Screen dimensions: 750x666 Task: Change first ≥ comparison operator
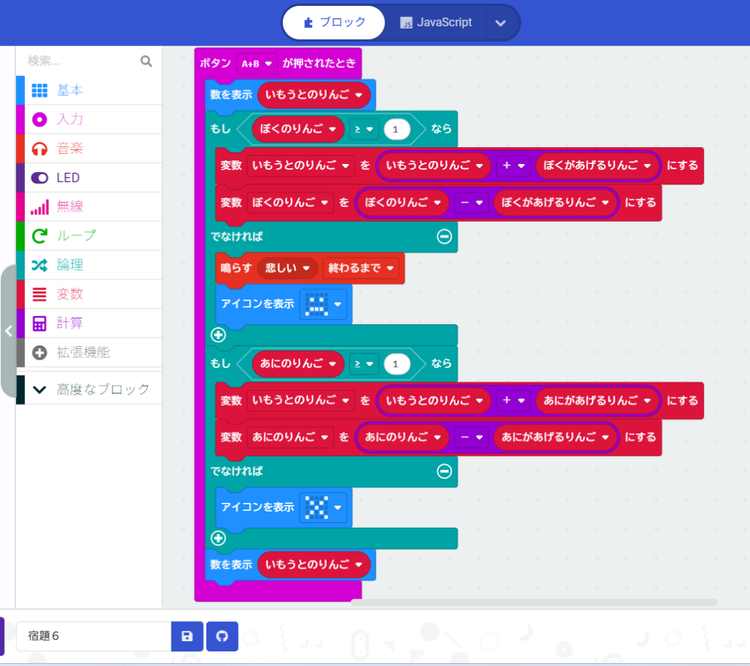click(x=363, y=129)
